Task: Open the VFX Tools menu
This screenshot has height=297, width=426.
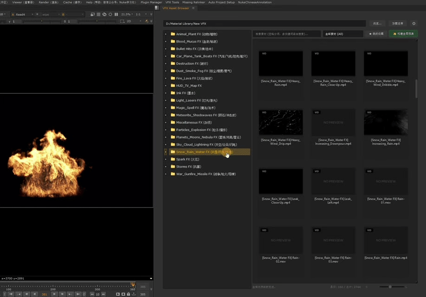Action: (x=172, y=2)
